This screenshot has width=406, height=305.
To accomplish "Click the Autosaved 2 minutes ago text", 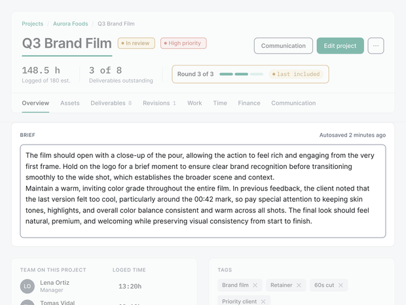I will pyautogui.click(x=352, y=135).
